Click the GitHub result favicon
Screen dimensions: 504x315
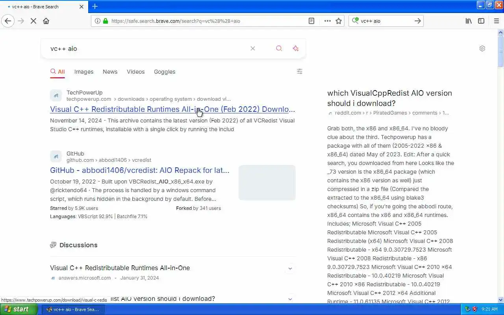(x=56, y=156)
